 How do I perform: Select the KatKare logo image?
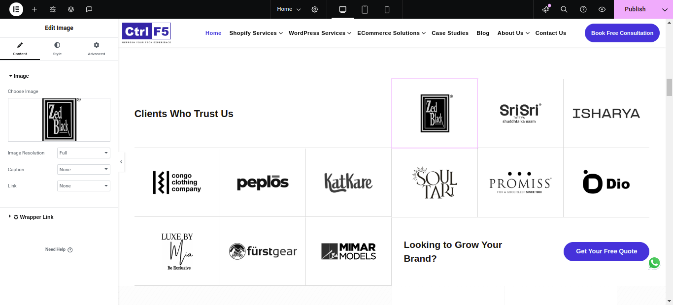(x=348, y=182)
